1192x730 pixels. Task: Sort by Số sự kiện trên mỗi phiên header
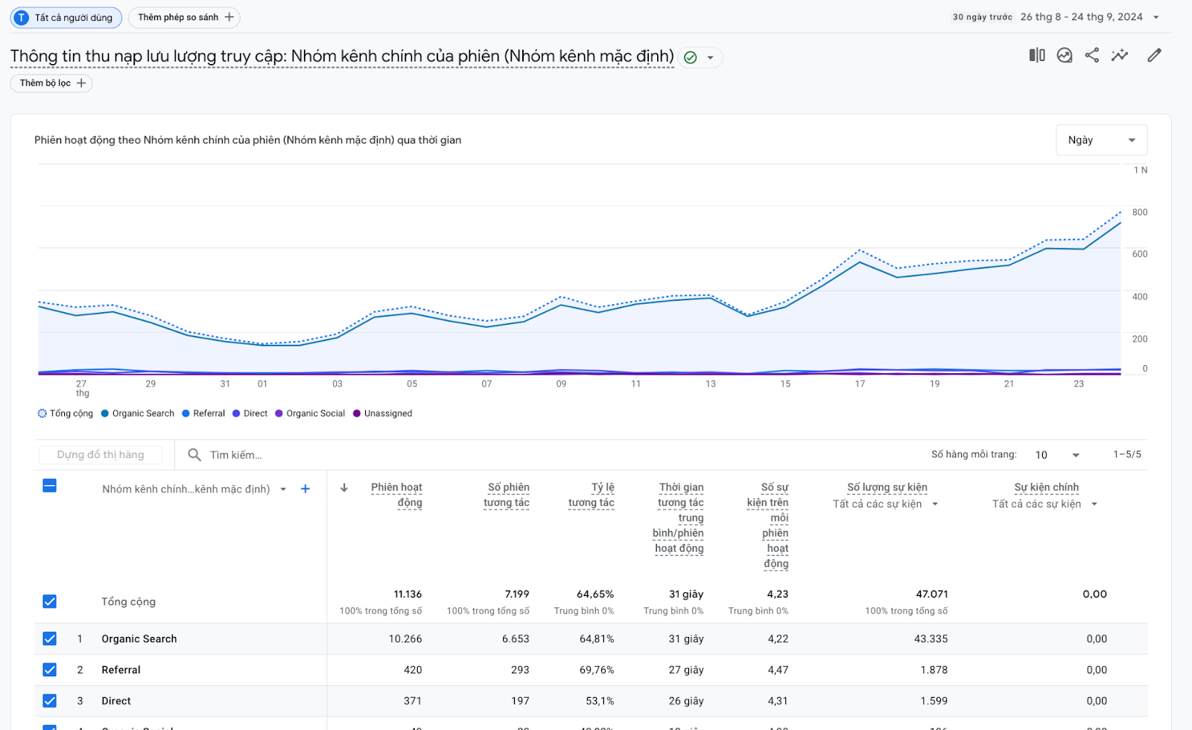coord(767,525)
